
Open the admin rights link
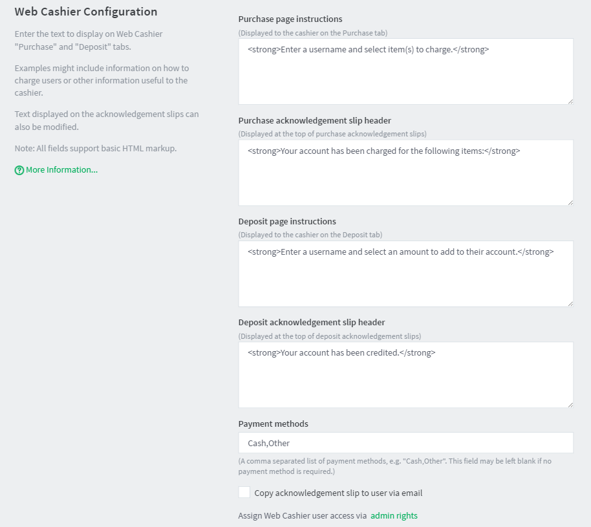click(394, 516)
